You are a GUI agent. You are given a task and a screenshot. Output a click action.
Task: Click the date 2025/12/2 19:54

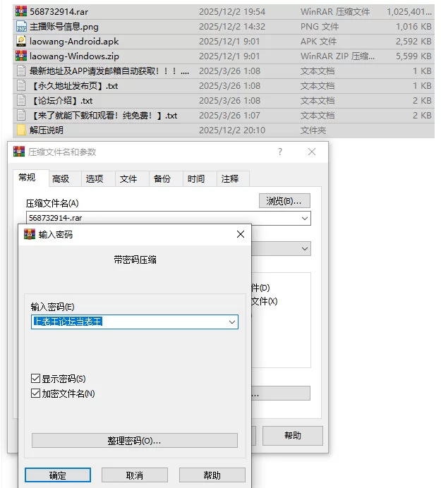pos(232,12)
